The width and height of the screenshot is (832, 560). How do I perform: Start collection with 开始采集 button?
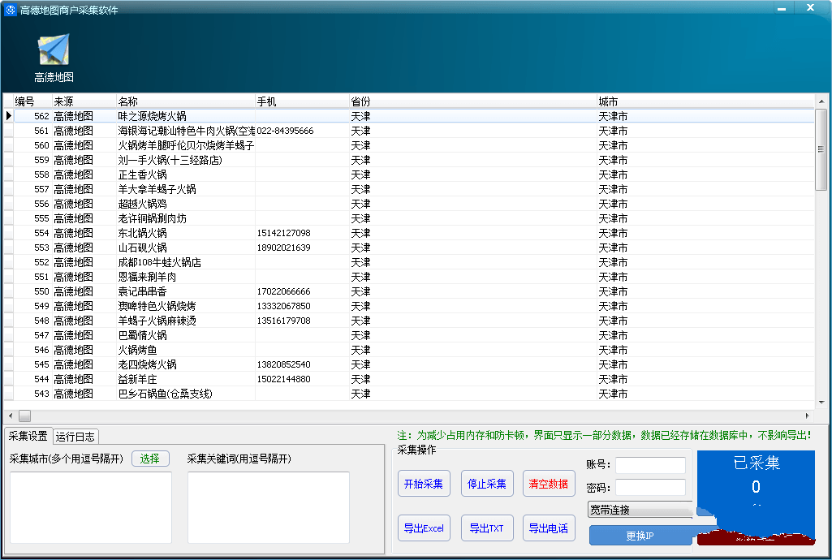click(x=424, y=484)
